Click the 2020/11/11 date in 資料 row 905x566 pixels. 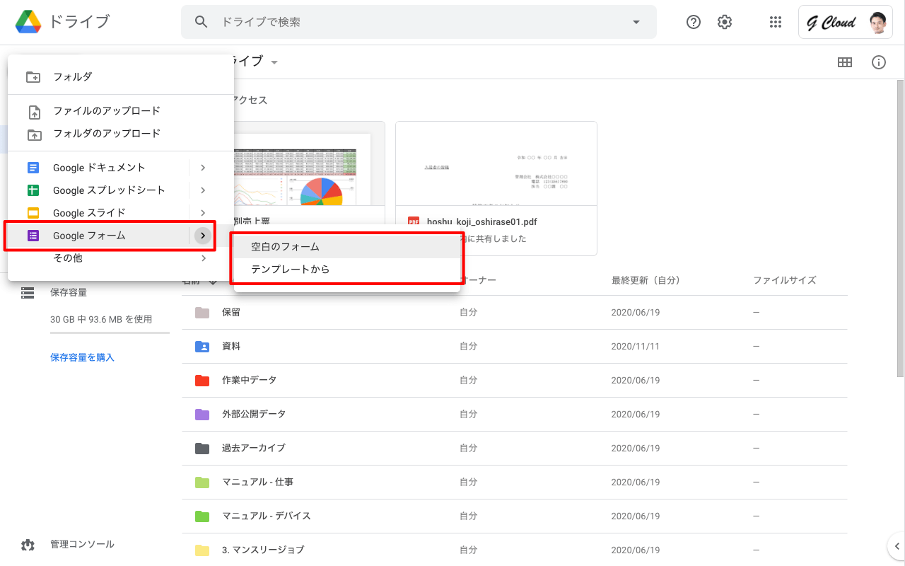pyautogui.click(x=636, y=346)
